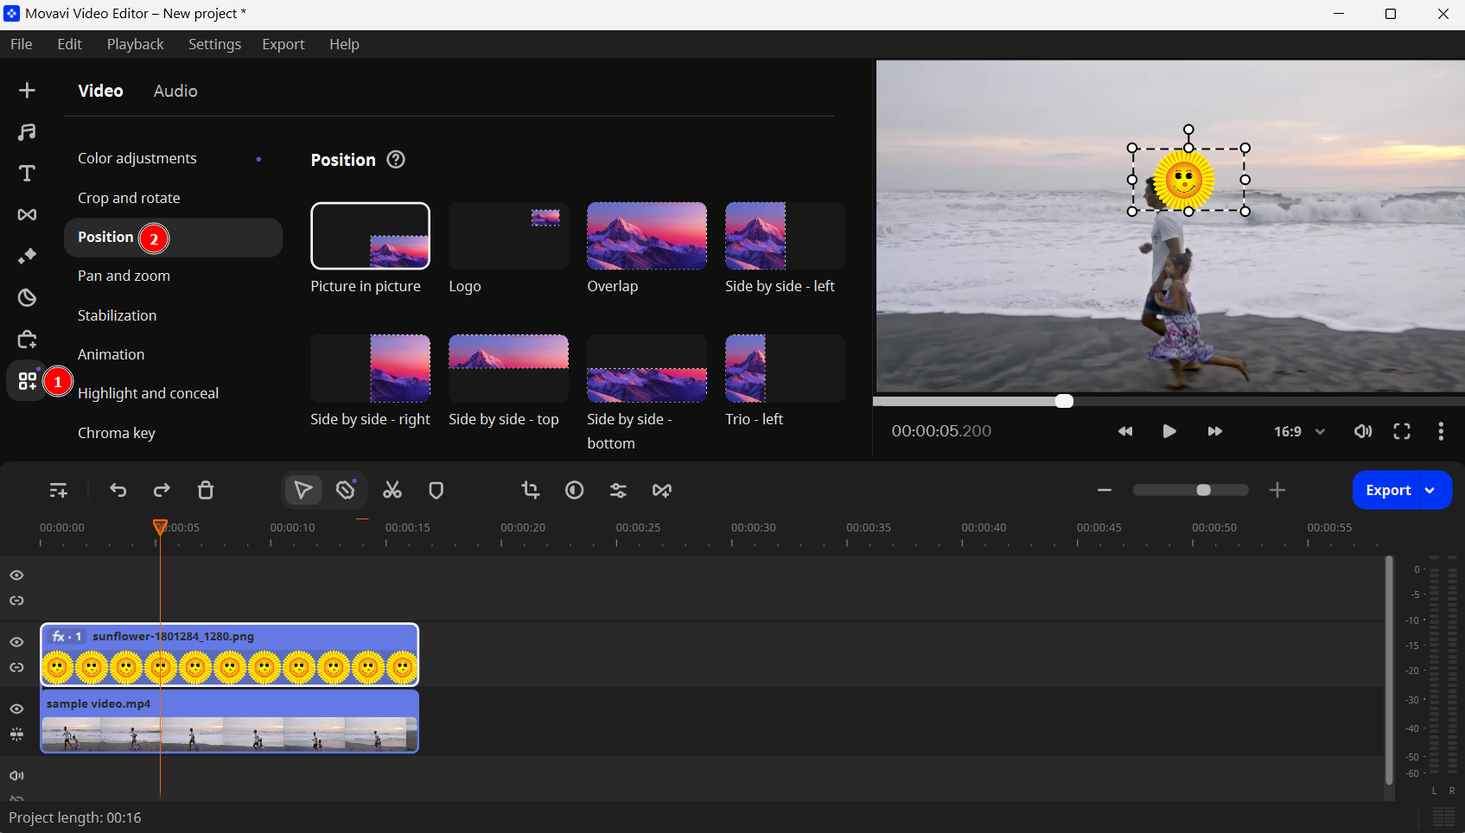Switch to the Video tab
Screen dimensions: 1465x833
pos(100,91)
